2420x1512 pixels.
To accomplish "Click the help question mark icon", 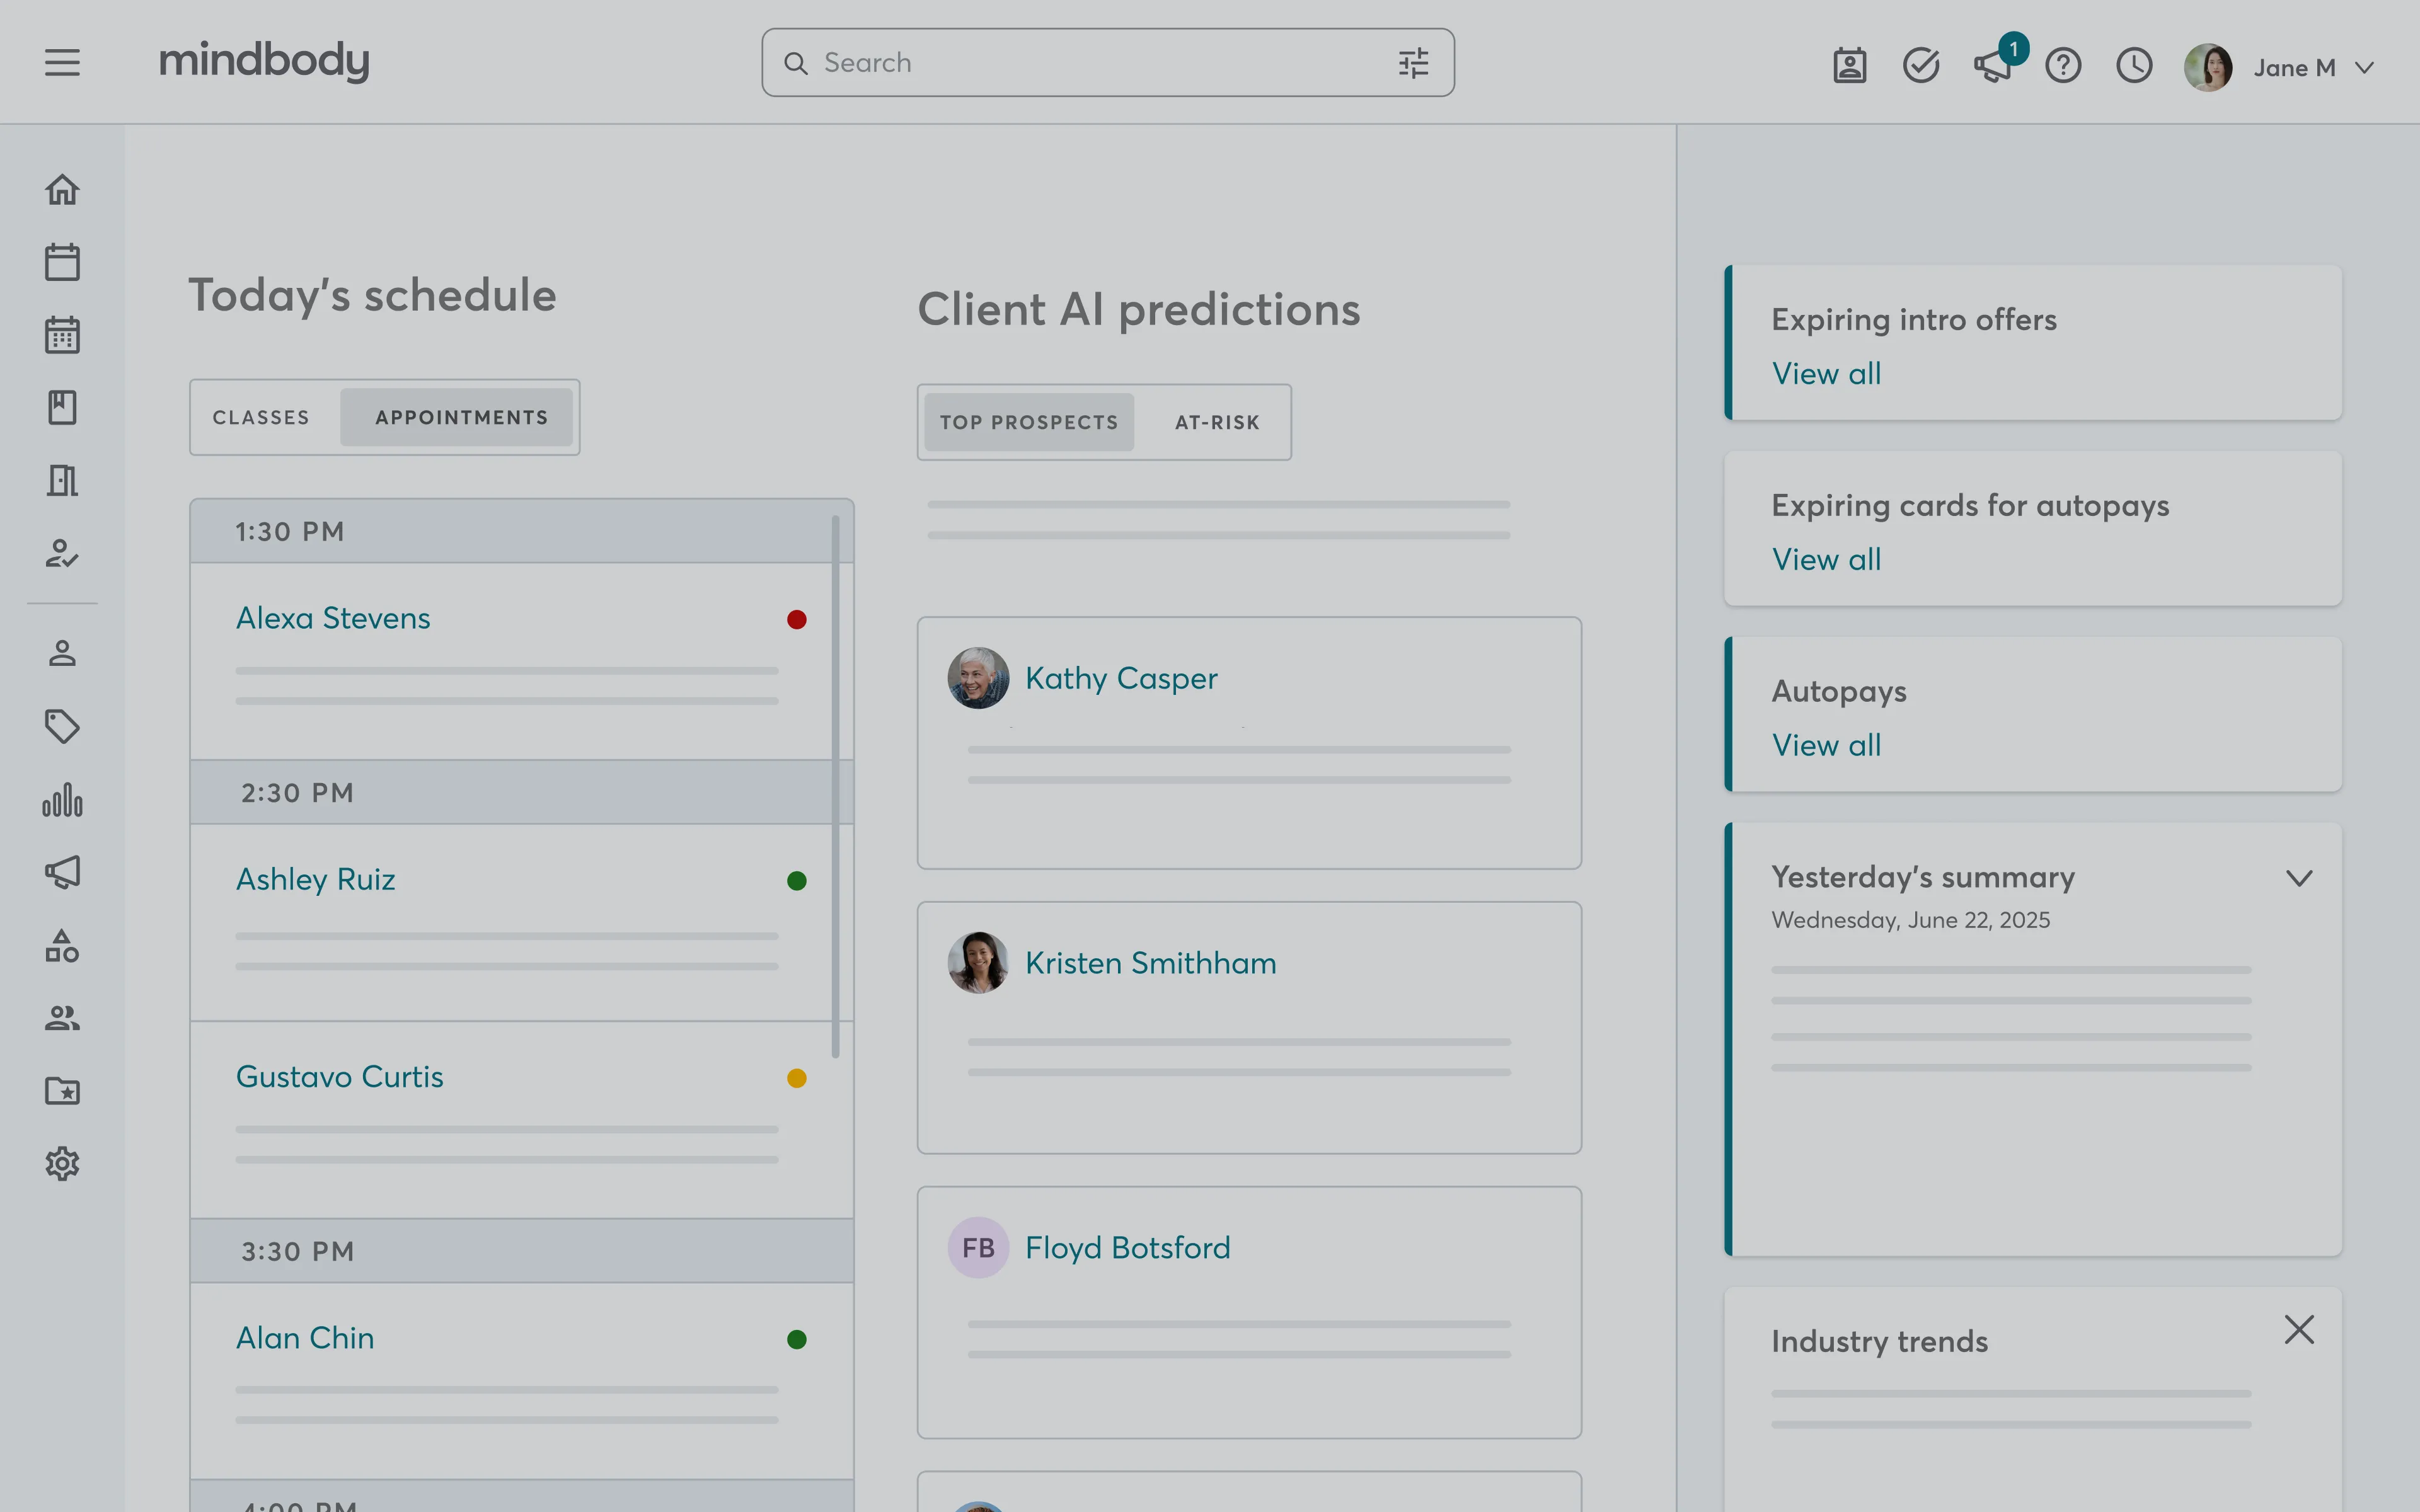I will point(2062,66).
